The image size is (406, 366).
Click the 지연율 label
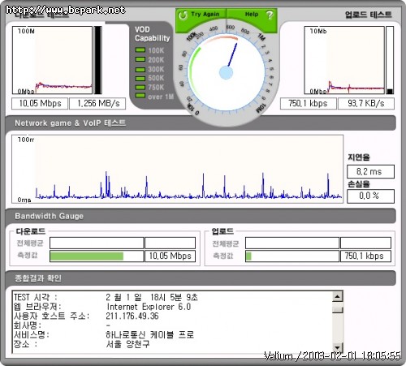pyautogui.click(x=359, y=157)
